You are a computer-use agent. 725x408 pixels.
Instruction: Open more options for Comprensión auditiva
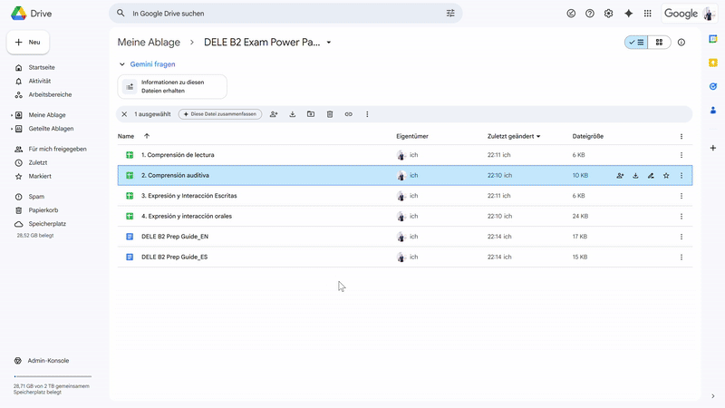681,175
